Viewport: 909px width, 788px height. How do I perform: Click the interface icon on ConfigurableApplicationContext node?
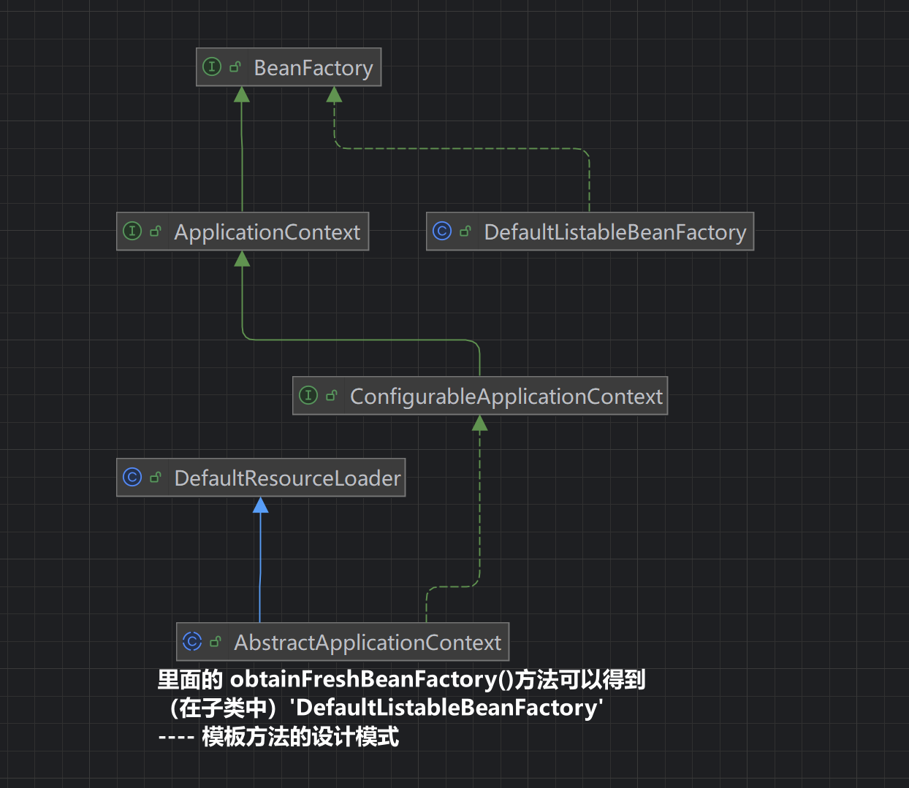(308, 395)
